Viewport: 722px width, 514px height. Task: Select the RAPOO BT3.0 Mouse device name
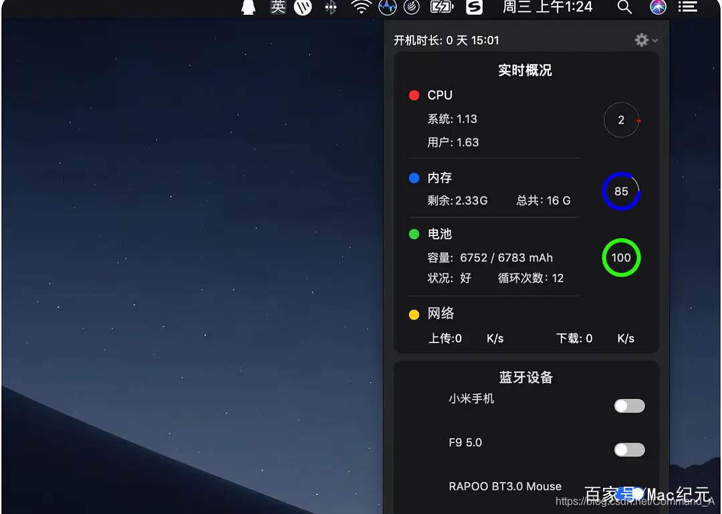point(505,487)
